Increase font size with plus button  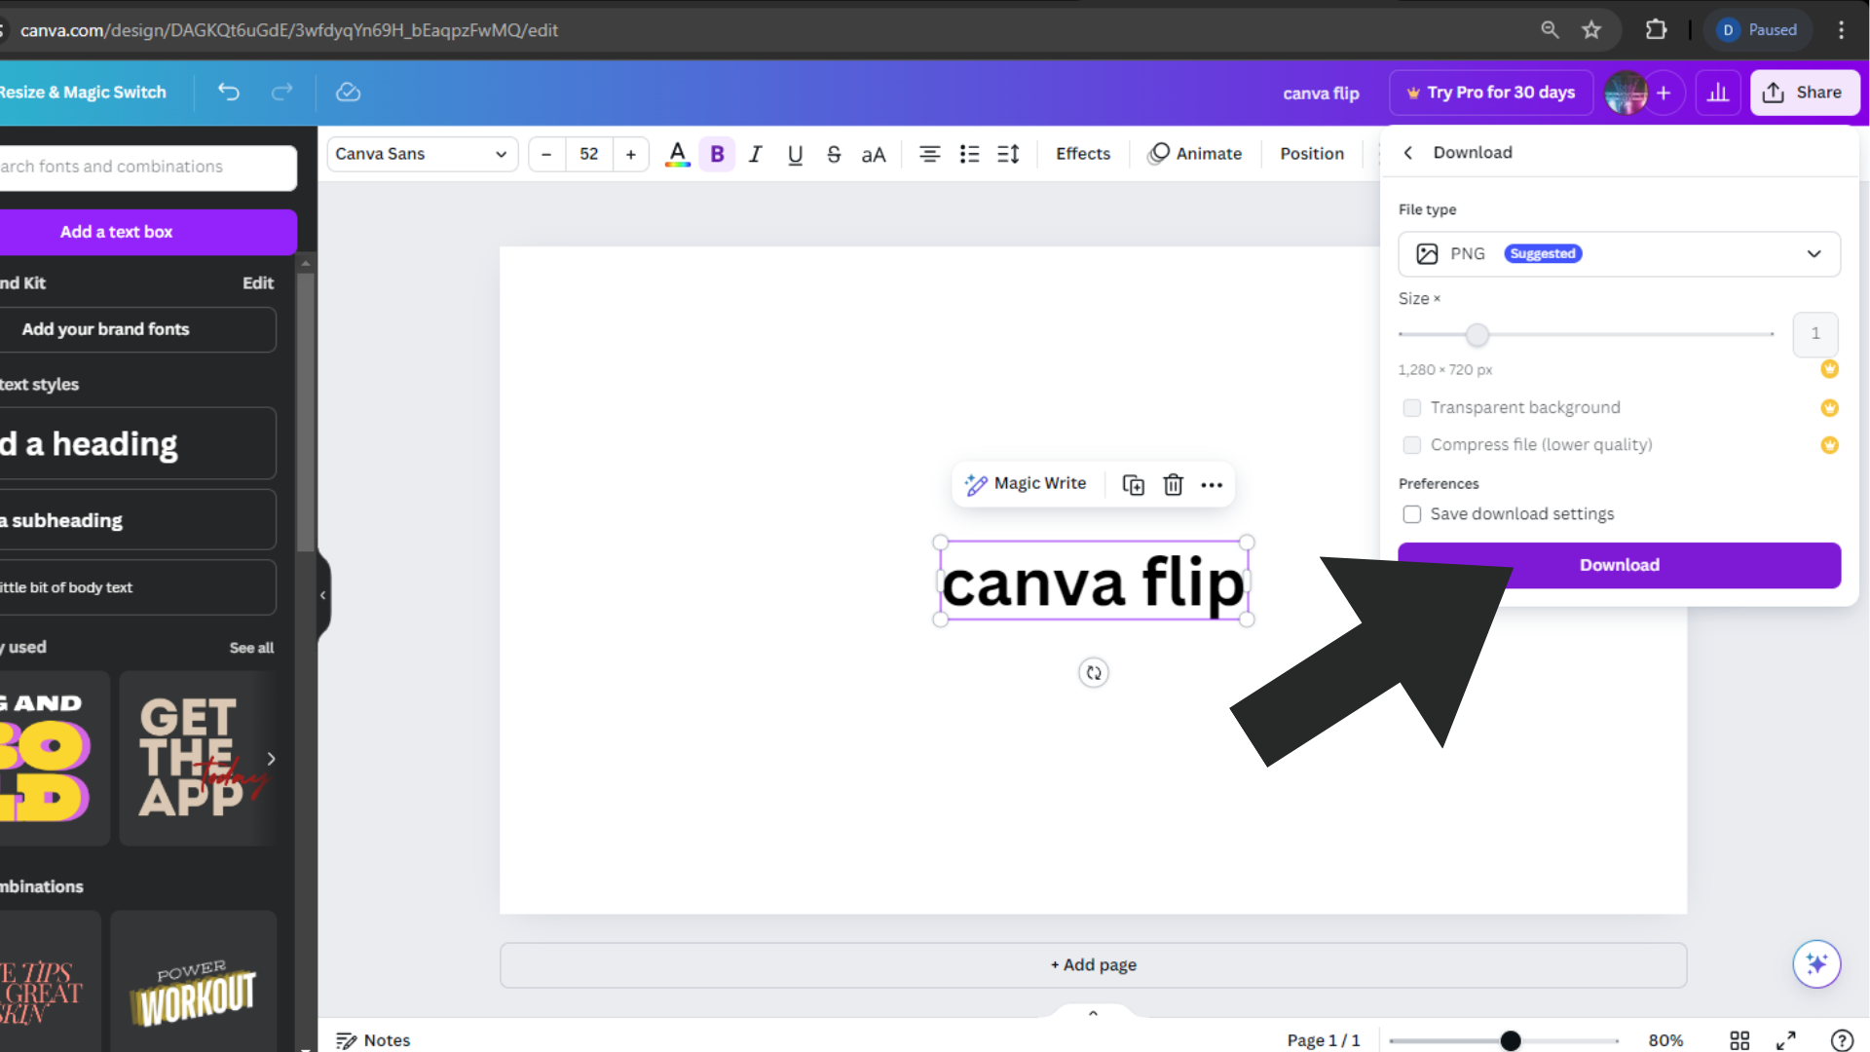[631, 154]
